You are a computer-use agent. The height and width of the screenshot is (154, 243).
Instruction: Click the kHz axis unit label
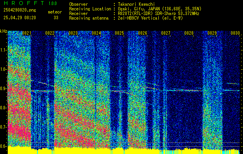(3, 31)
